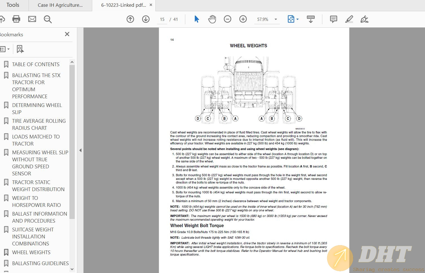The height and width of the screenshot is (273, 425).
Task: Close the Bookmarks panel
Action: point(67,34)
